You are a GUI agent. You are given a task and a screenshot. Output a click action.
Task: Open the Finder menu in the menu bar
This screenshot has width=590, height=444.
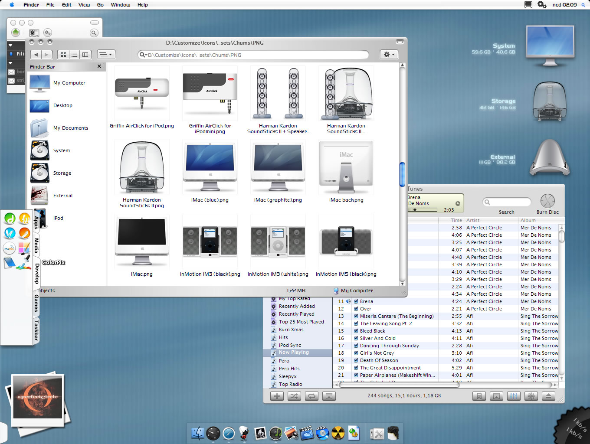click(x=31, y=5)
